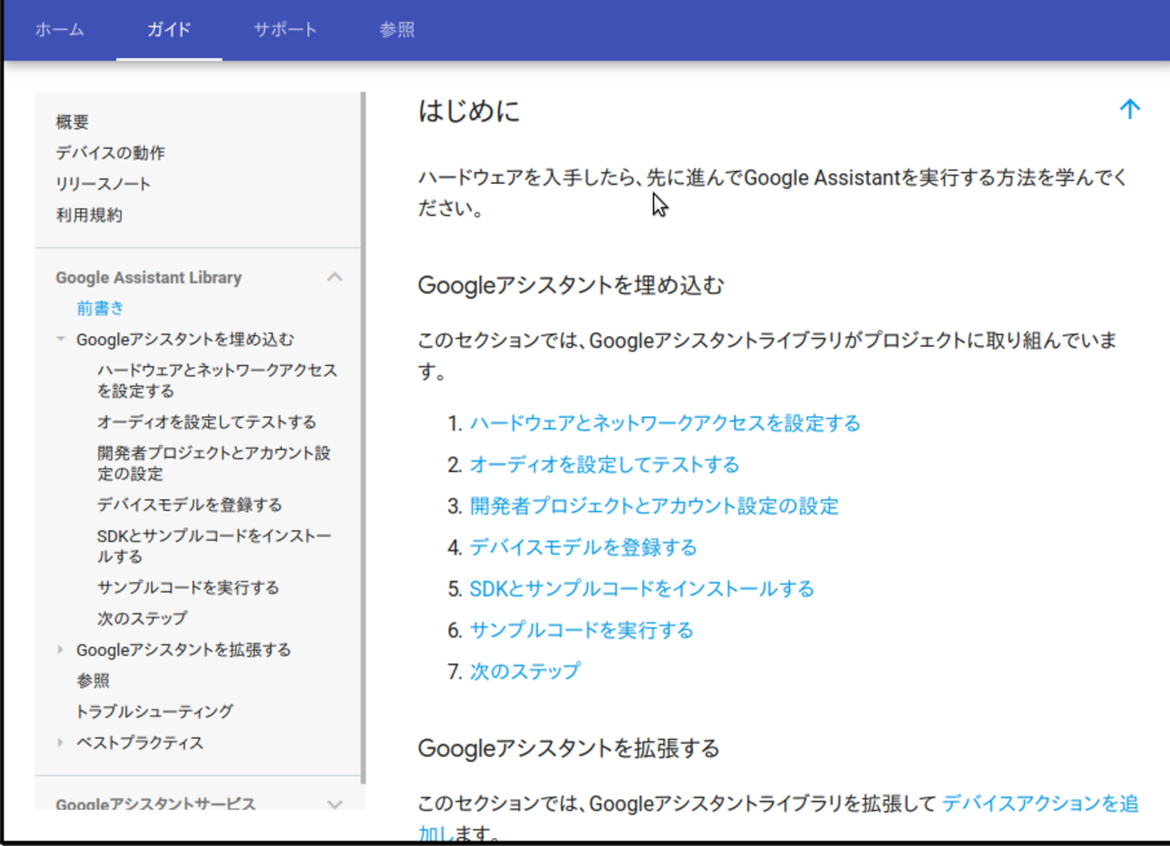Expand the ベストプラクティス tree arrow
1170x846 pixels.
click(x=60, y=743)
